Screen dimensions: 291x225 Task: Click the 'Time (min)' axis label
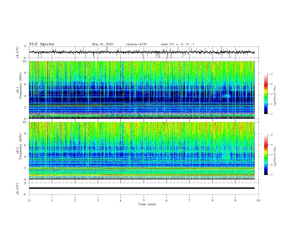coord(147,204)
